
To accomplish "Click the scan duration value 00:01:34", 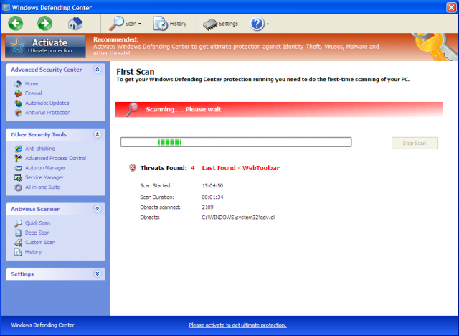I will 212,197.
